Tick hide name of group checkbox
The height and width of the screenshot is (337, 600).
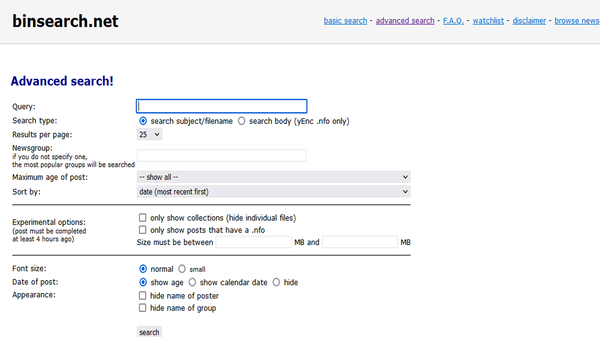(x=142, y=308)
